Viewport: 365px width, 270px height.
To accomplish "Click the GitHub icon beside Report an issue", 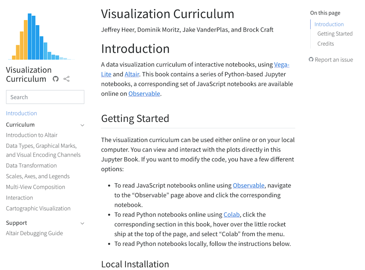I will pos(311,60).
